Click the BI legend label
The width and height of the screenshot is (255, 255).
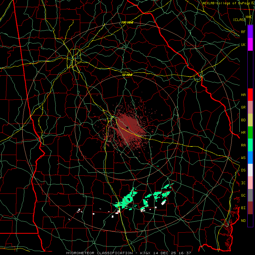tap(243, 208)
